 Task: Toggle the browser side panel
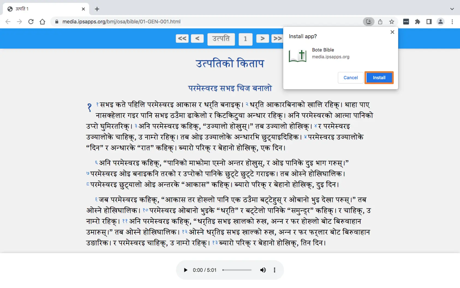(429, 22)
